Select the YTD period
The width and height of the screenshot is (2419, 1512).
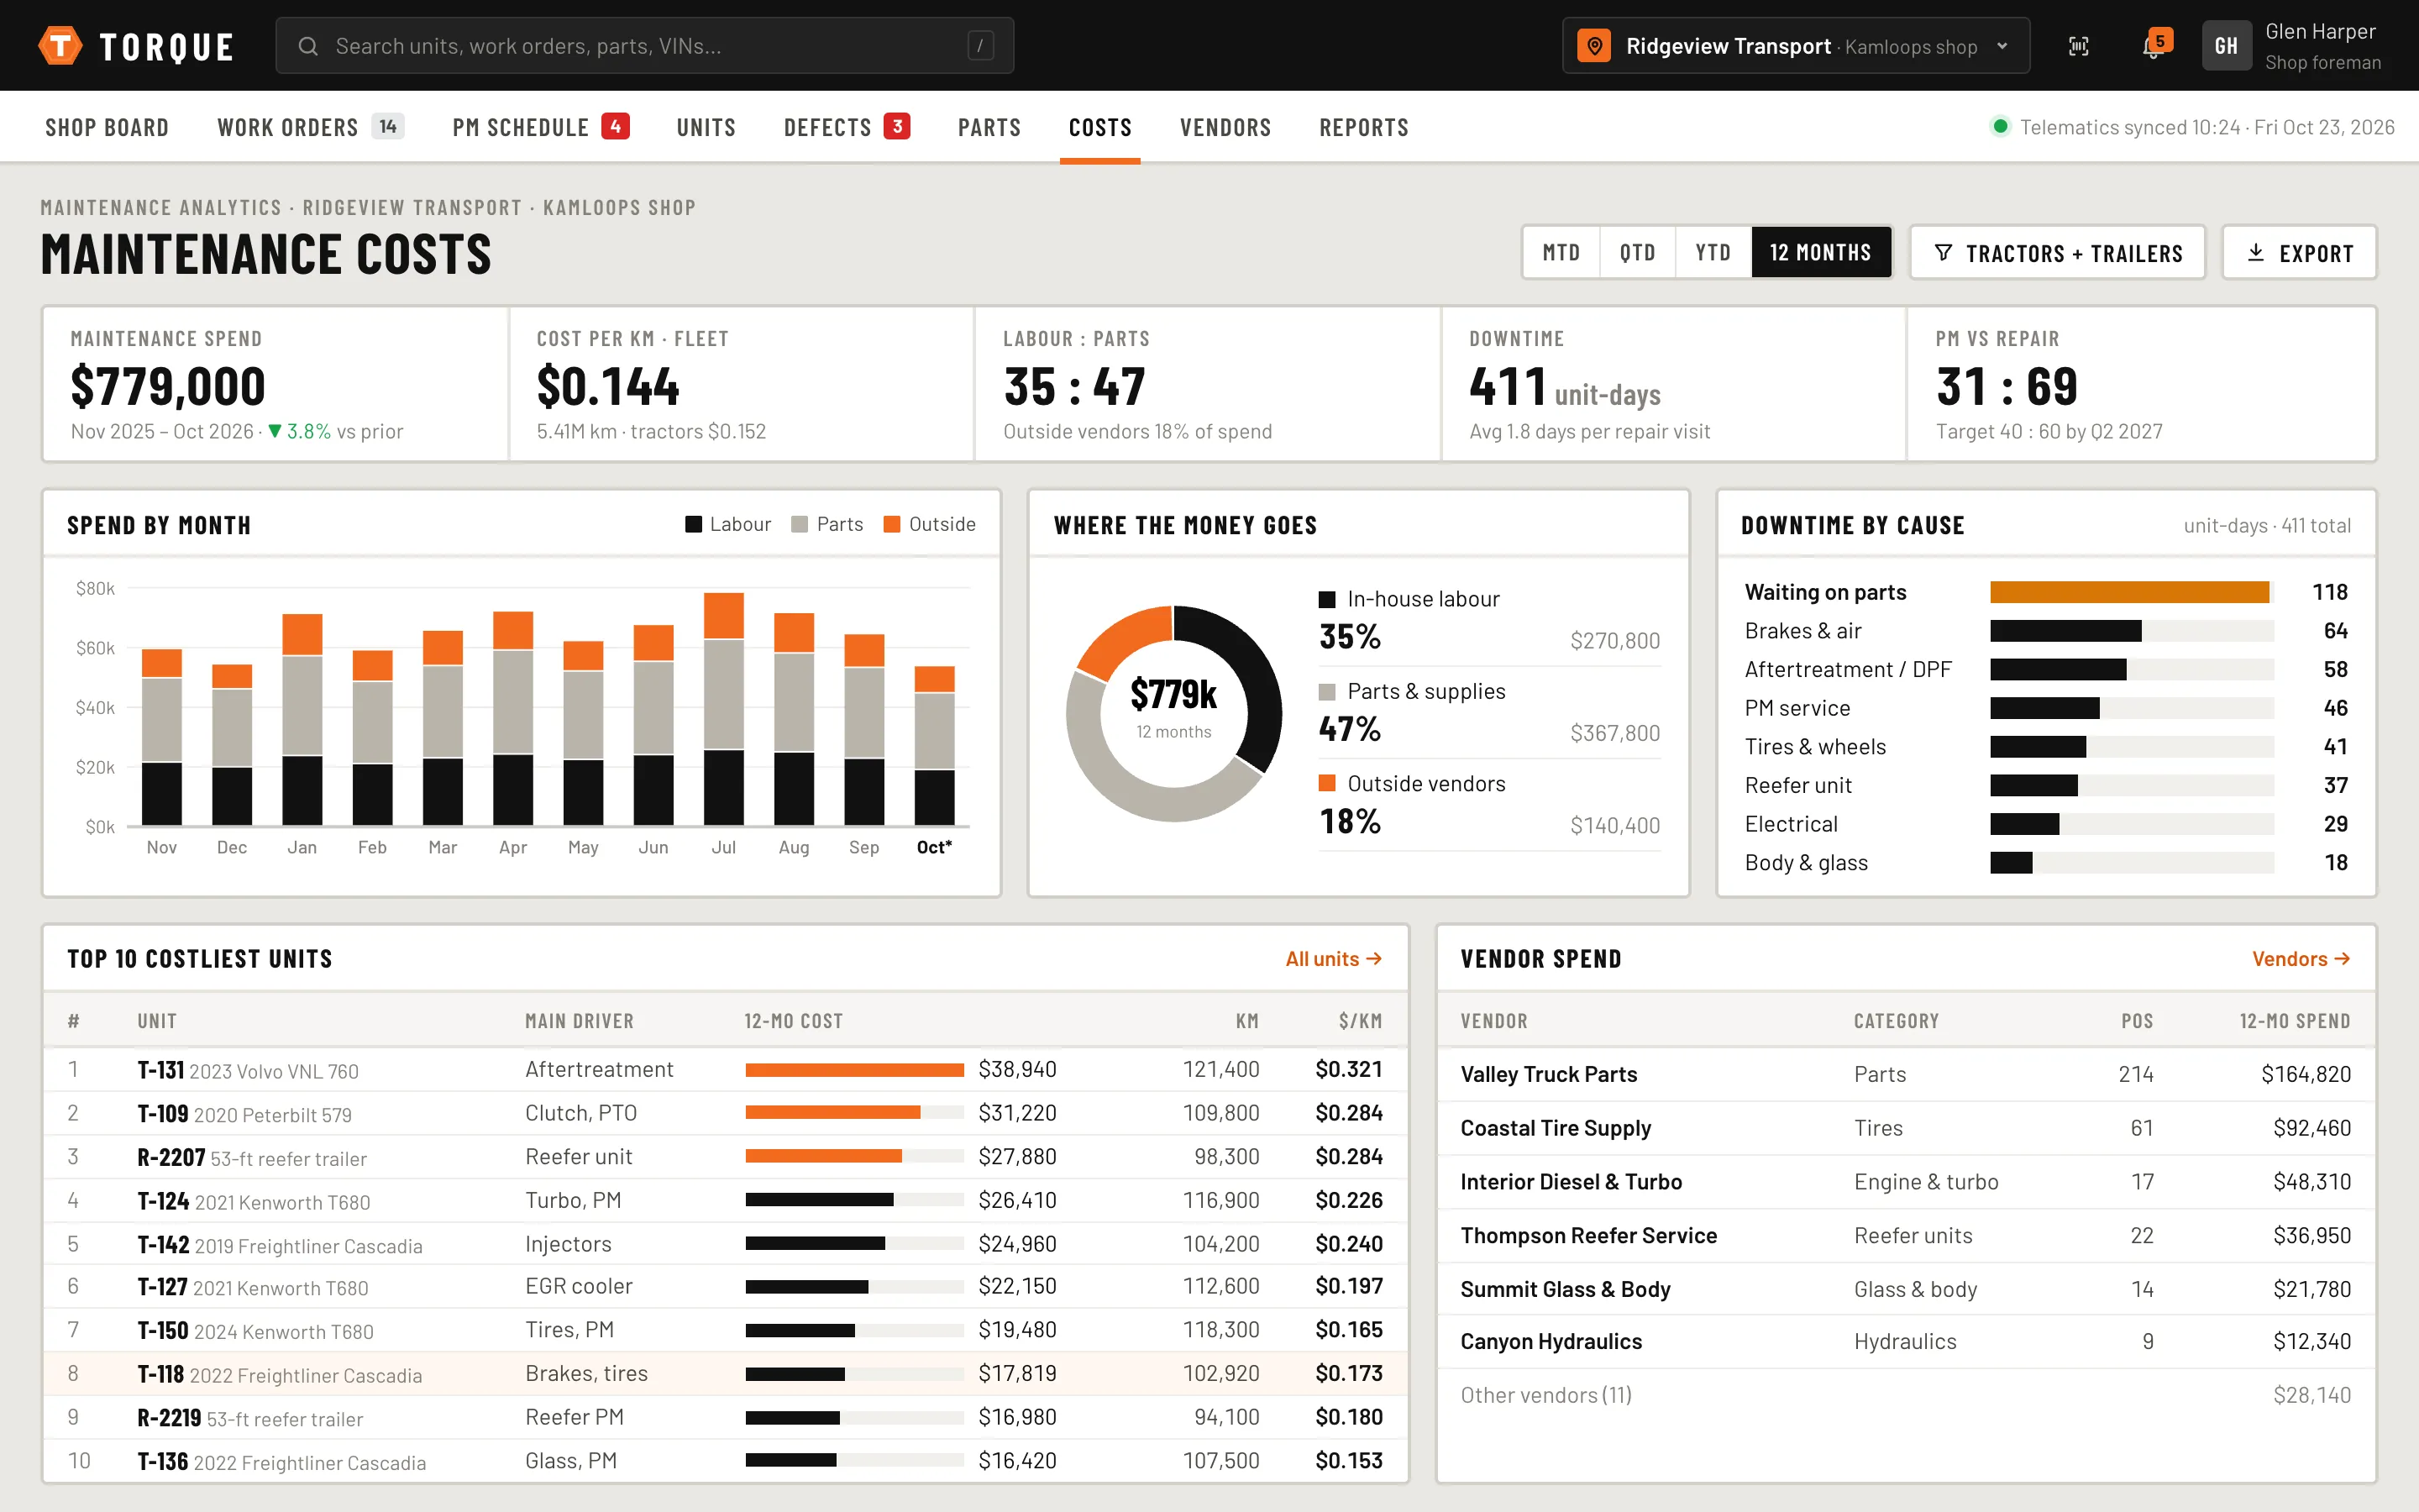point(1713,253)
